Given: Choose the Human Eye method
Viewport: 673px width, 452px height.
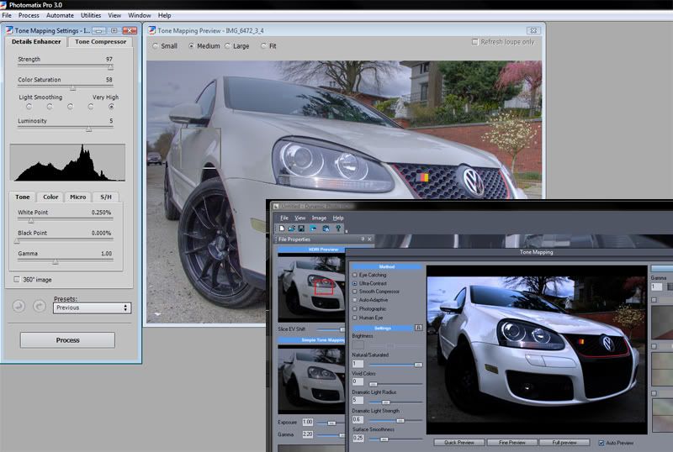Looking at the screenshot, I should pyautogui.click(x=354, y=318).
